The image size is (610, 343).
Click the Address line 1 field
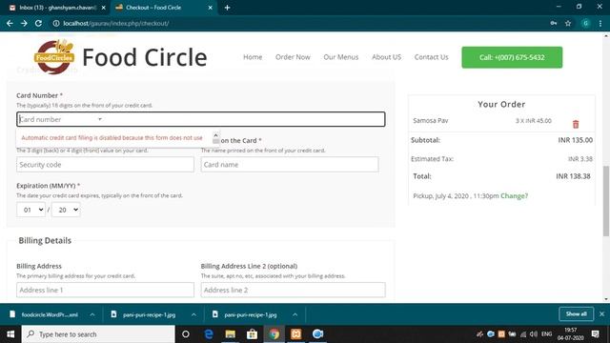tap(105, 290)
